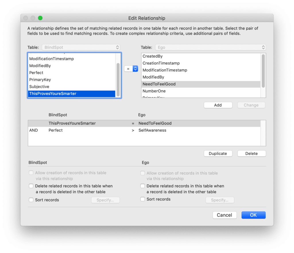
Task: Select ModifiedBy in the BlindSpot field list
Action: pos(71,66)
